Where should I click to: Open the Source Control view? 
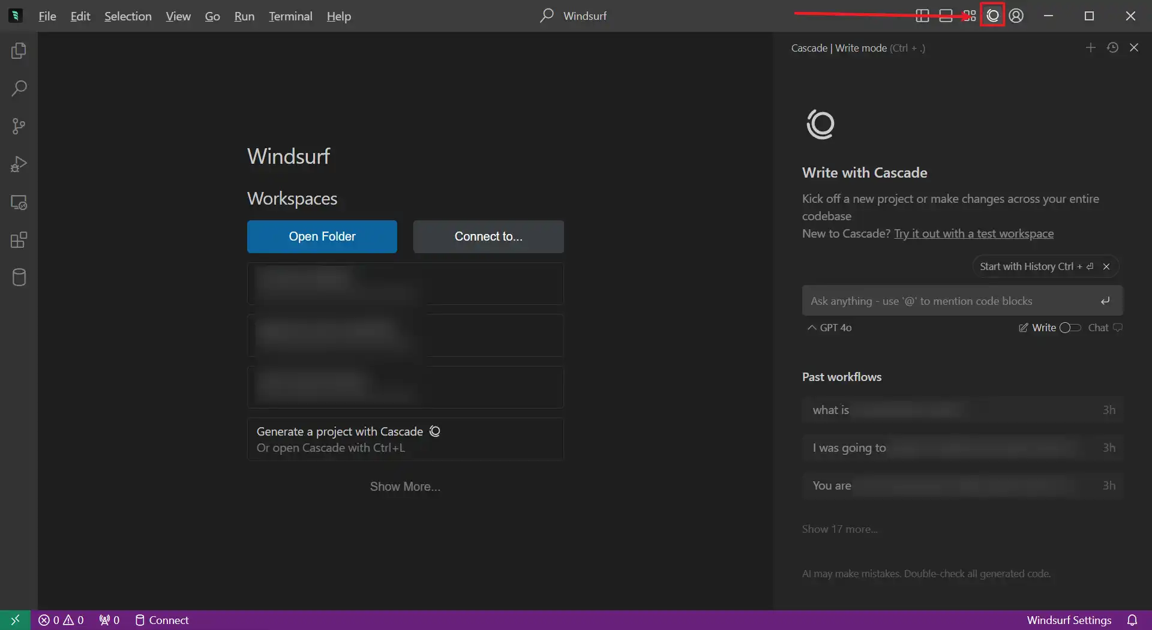coord(19,127)
